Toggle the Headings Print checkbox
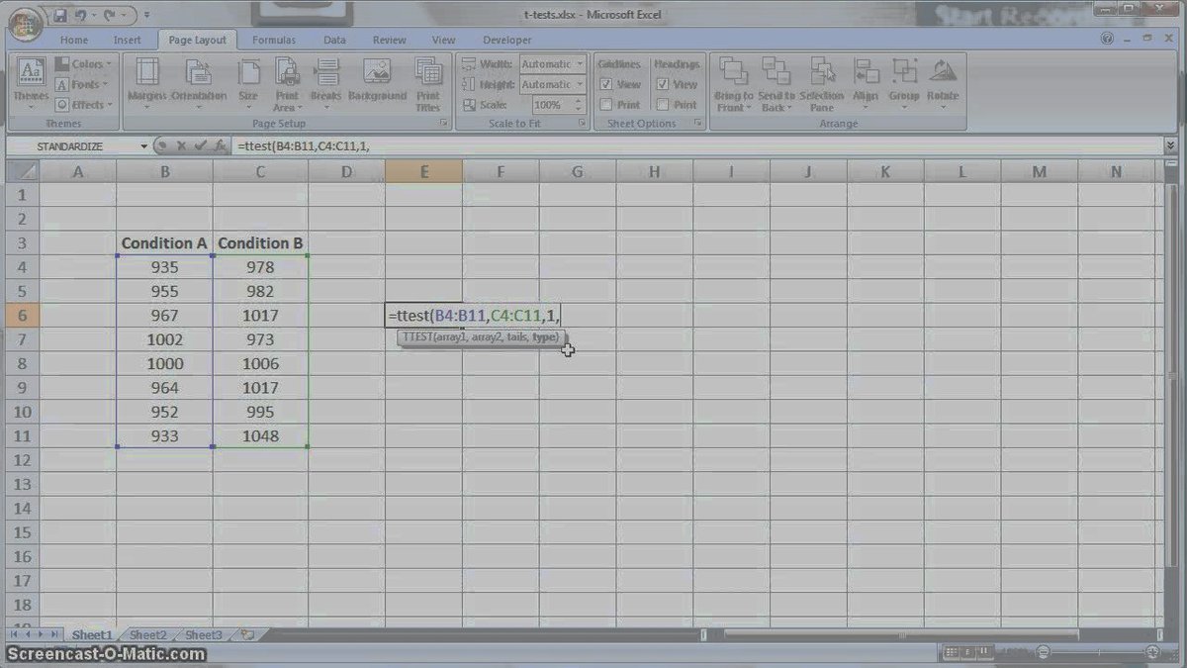The image size is (1187, 668). [663, 105]
